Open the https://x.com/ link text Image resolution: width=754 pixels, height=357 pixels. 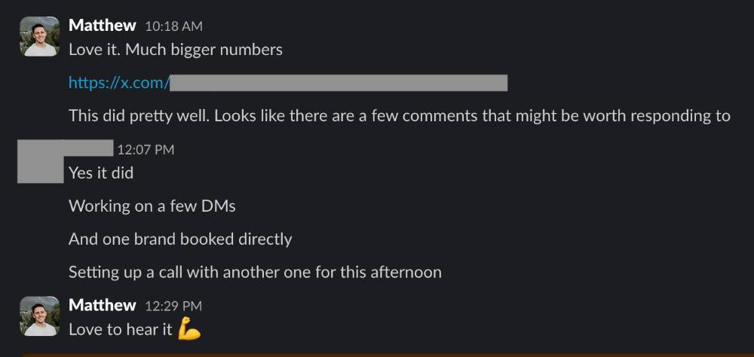(x=118, y=83)
